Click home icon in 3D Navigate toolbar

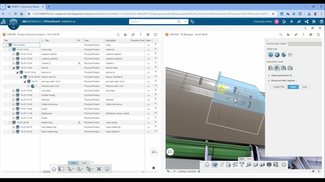tap(207, 165)
